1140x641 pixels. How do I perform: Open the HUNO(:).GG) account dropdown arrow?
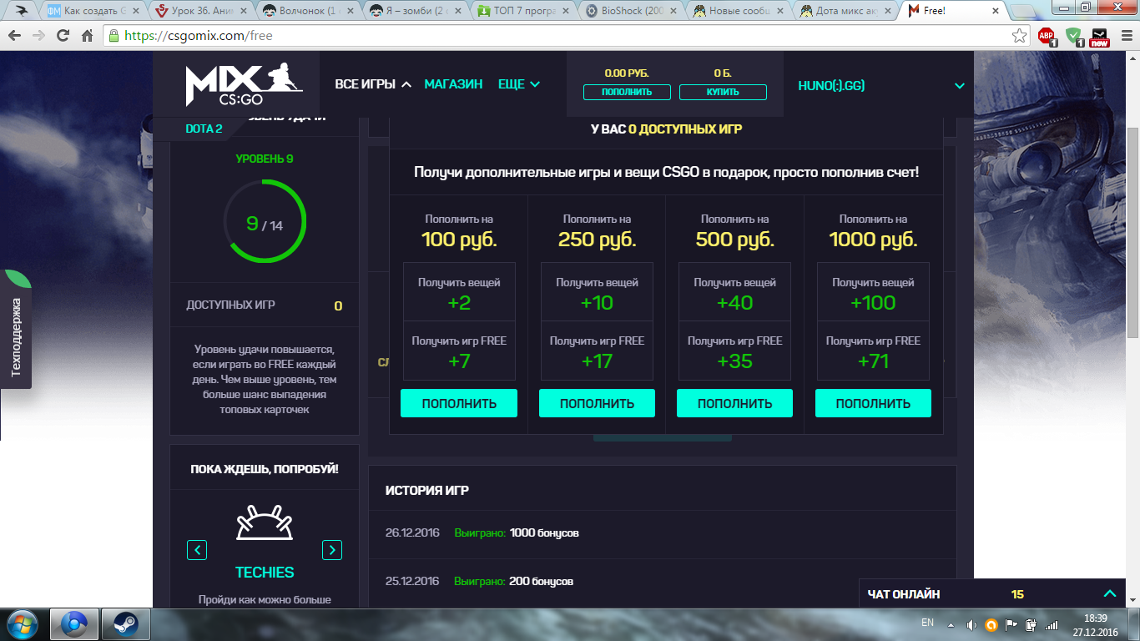click(x=960, y=86)
